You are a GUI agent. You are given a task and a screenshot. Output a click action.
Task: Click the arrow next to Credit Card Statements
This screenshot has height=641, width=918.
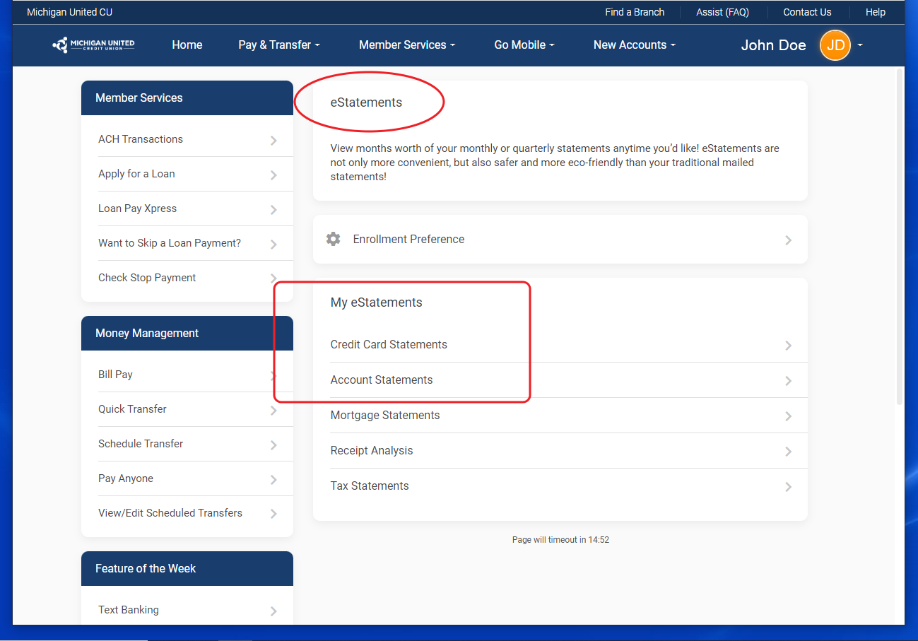coord(788,346)
